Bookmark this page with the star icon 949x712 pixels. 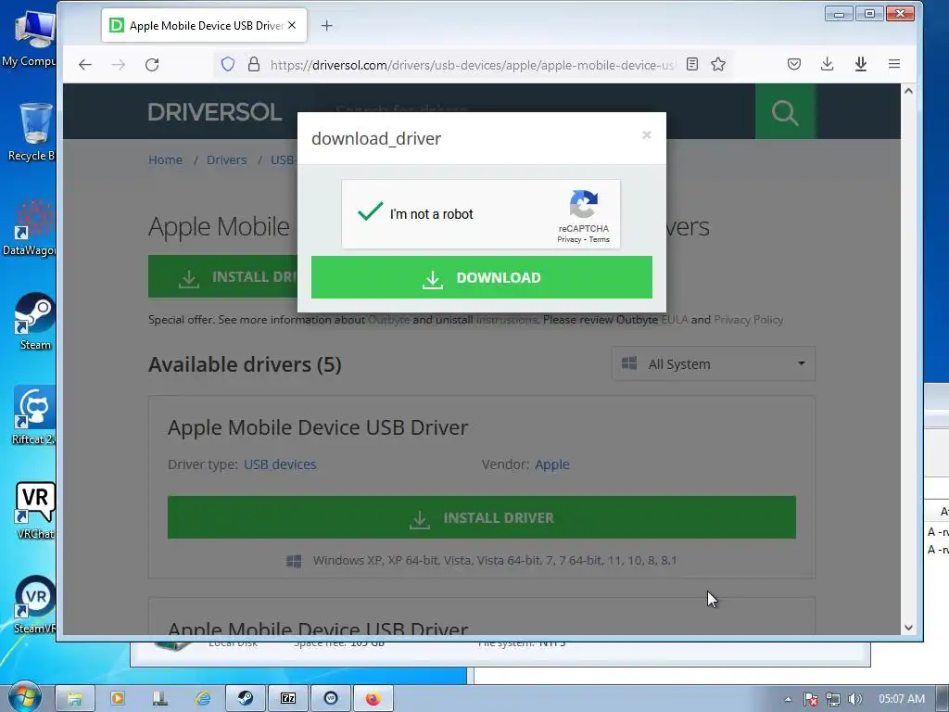[x=718, y=64]
